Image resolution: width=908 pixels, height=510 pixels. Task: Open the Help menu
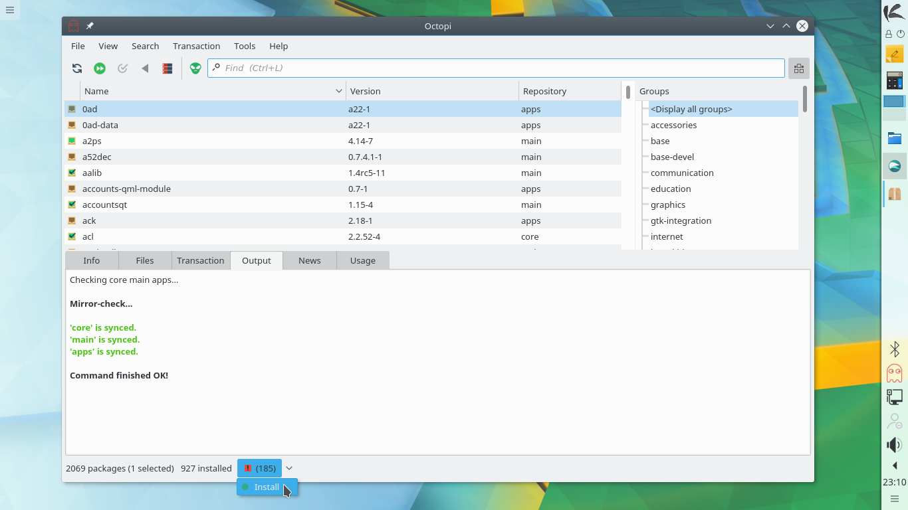click(279, 46)
